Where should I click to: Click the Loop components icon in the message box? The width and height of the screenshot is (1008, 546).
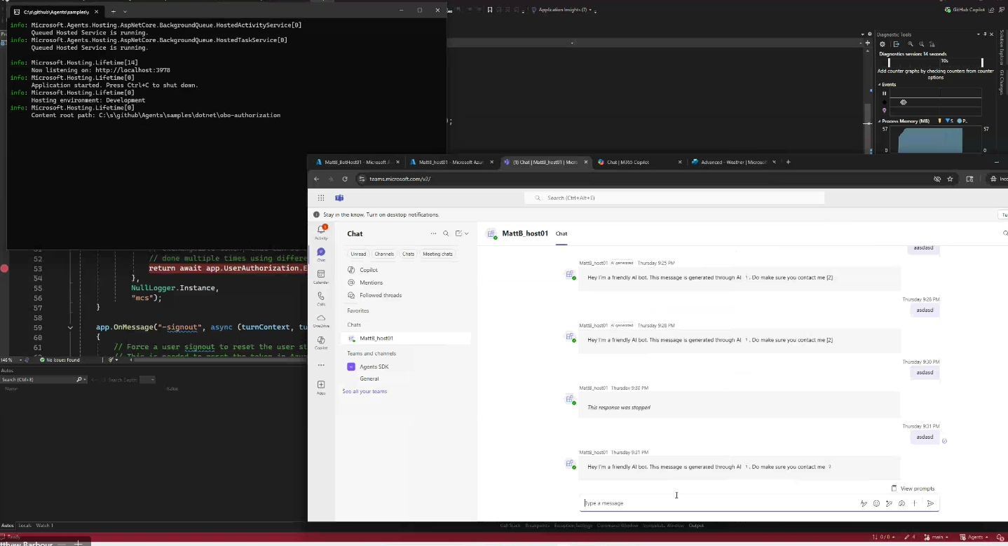pyautogui.click(x=901, y=503)
